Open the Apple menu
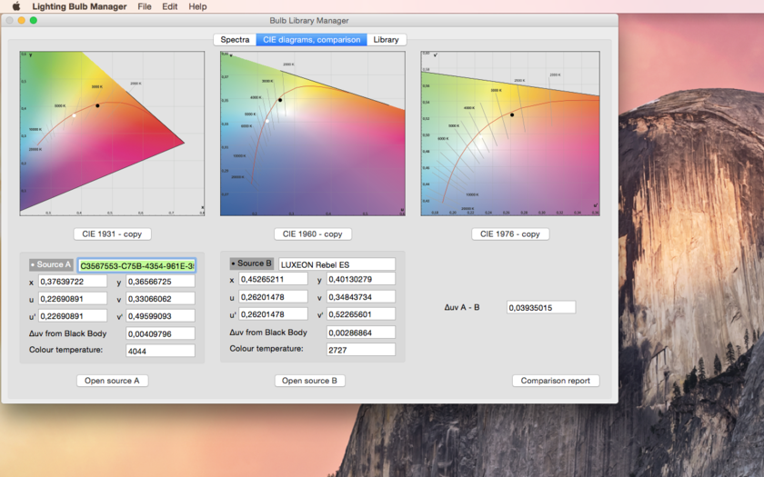Image resolution: width=764 pixels, height=477 pixels. point(15,6)
